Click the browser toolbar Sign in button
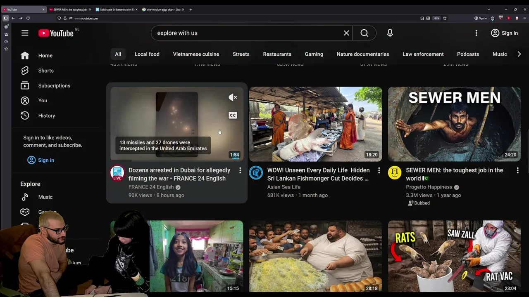 [481, 18]
